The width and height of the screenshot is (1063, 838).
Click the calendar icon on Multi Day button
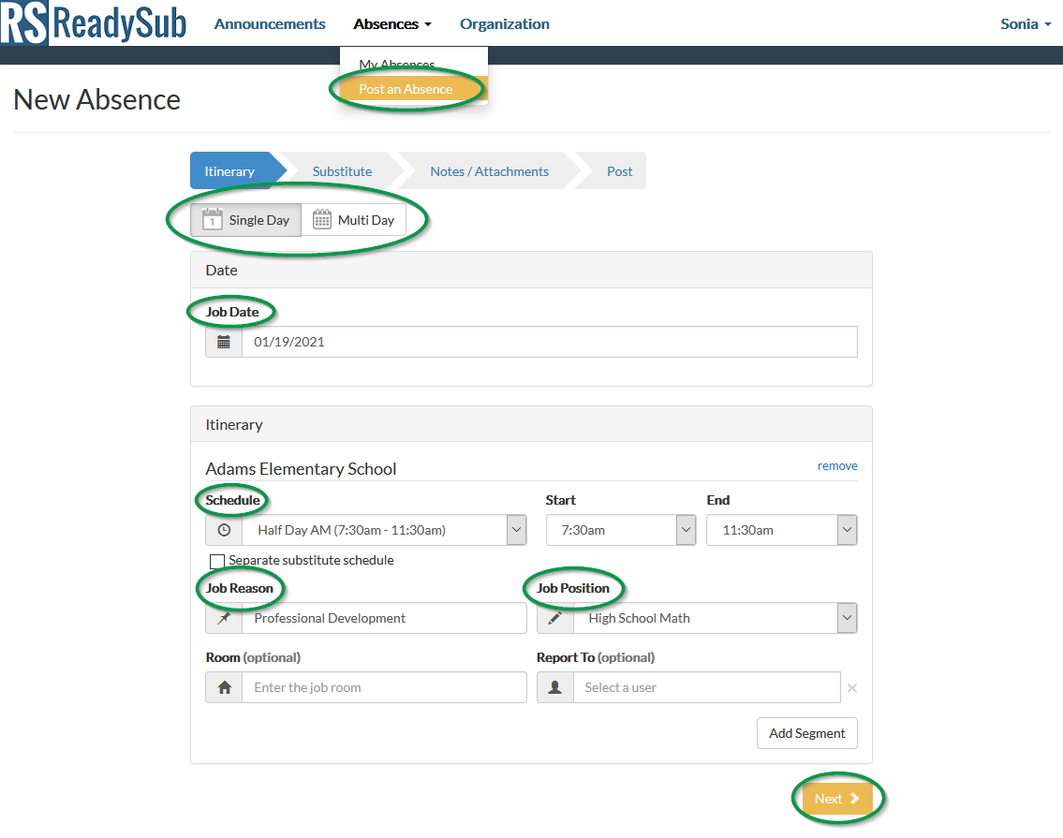pos(321,219)
